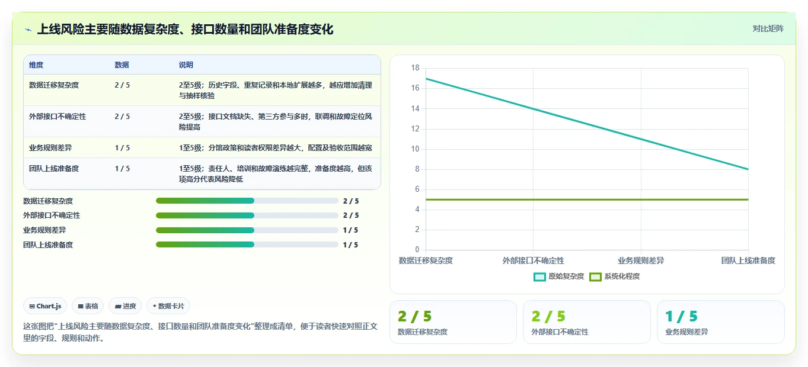
Task: Click the 外部接口不确定性 progress bar
Action: point(247,215)
